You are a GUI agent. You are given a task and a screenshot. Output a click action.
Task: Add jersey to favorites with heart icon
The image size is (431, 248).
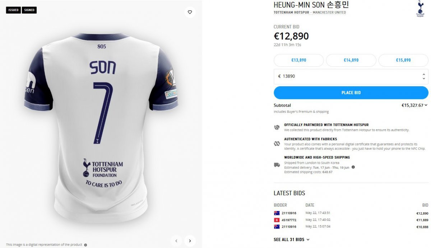190,12
